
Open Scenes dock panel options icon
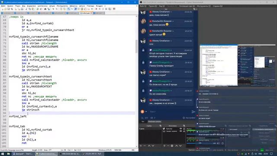click(161, 126)
